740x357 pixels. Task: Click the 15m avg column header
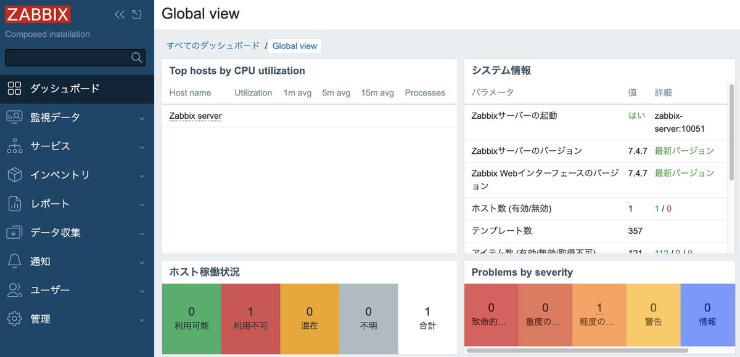click(377, 93)
